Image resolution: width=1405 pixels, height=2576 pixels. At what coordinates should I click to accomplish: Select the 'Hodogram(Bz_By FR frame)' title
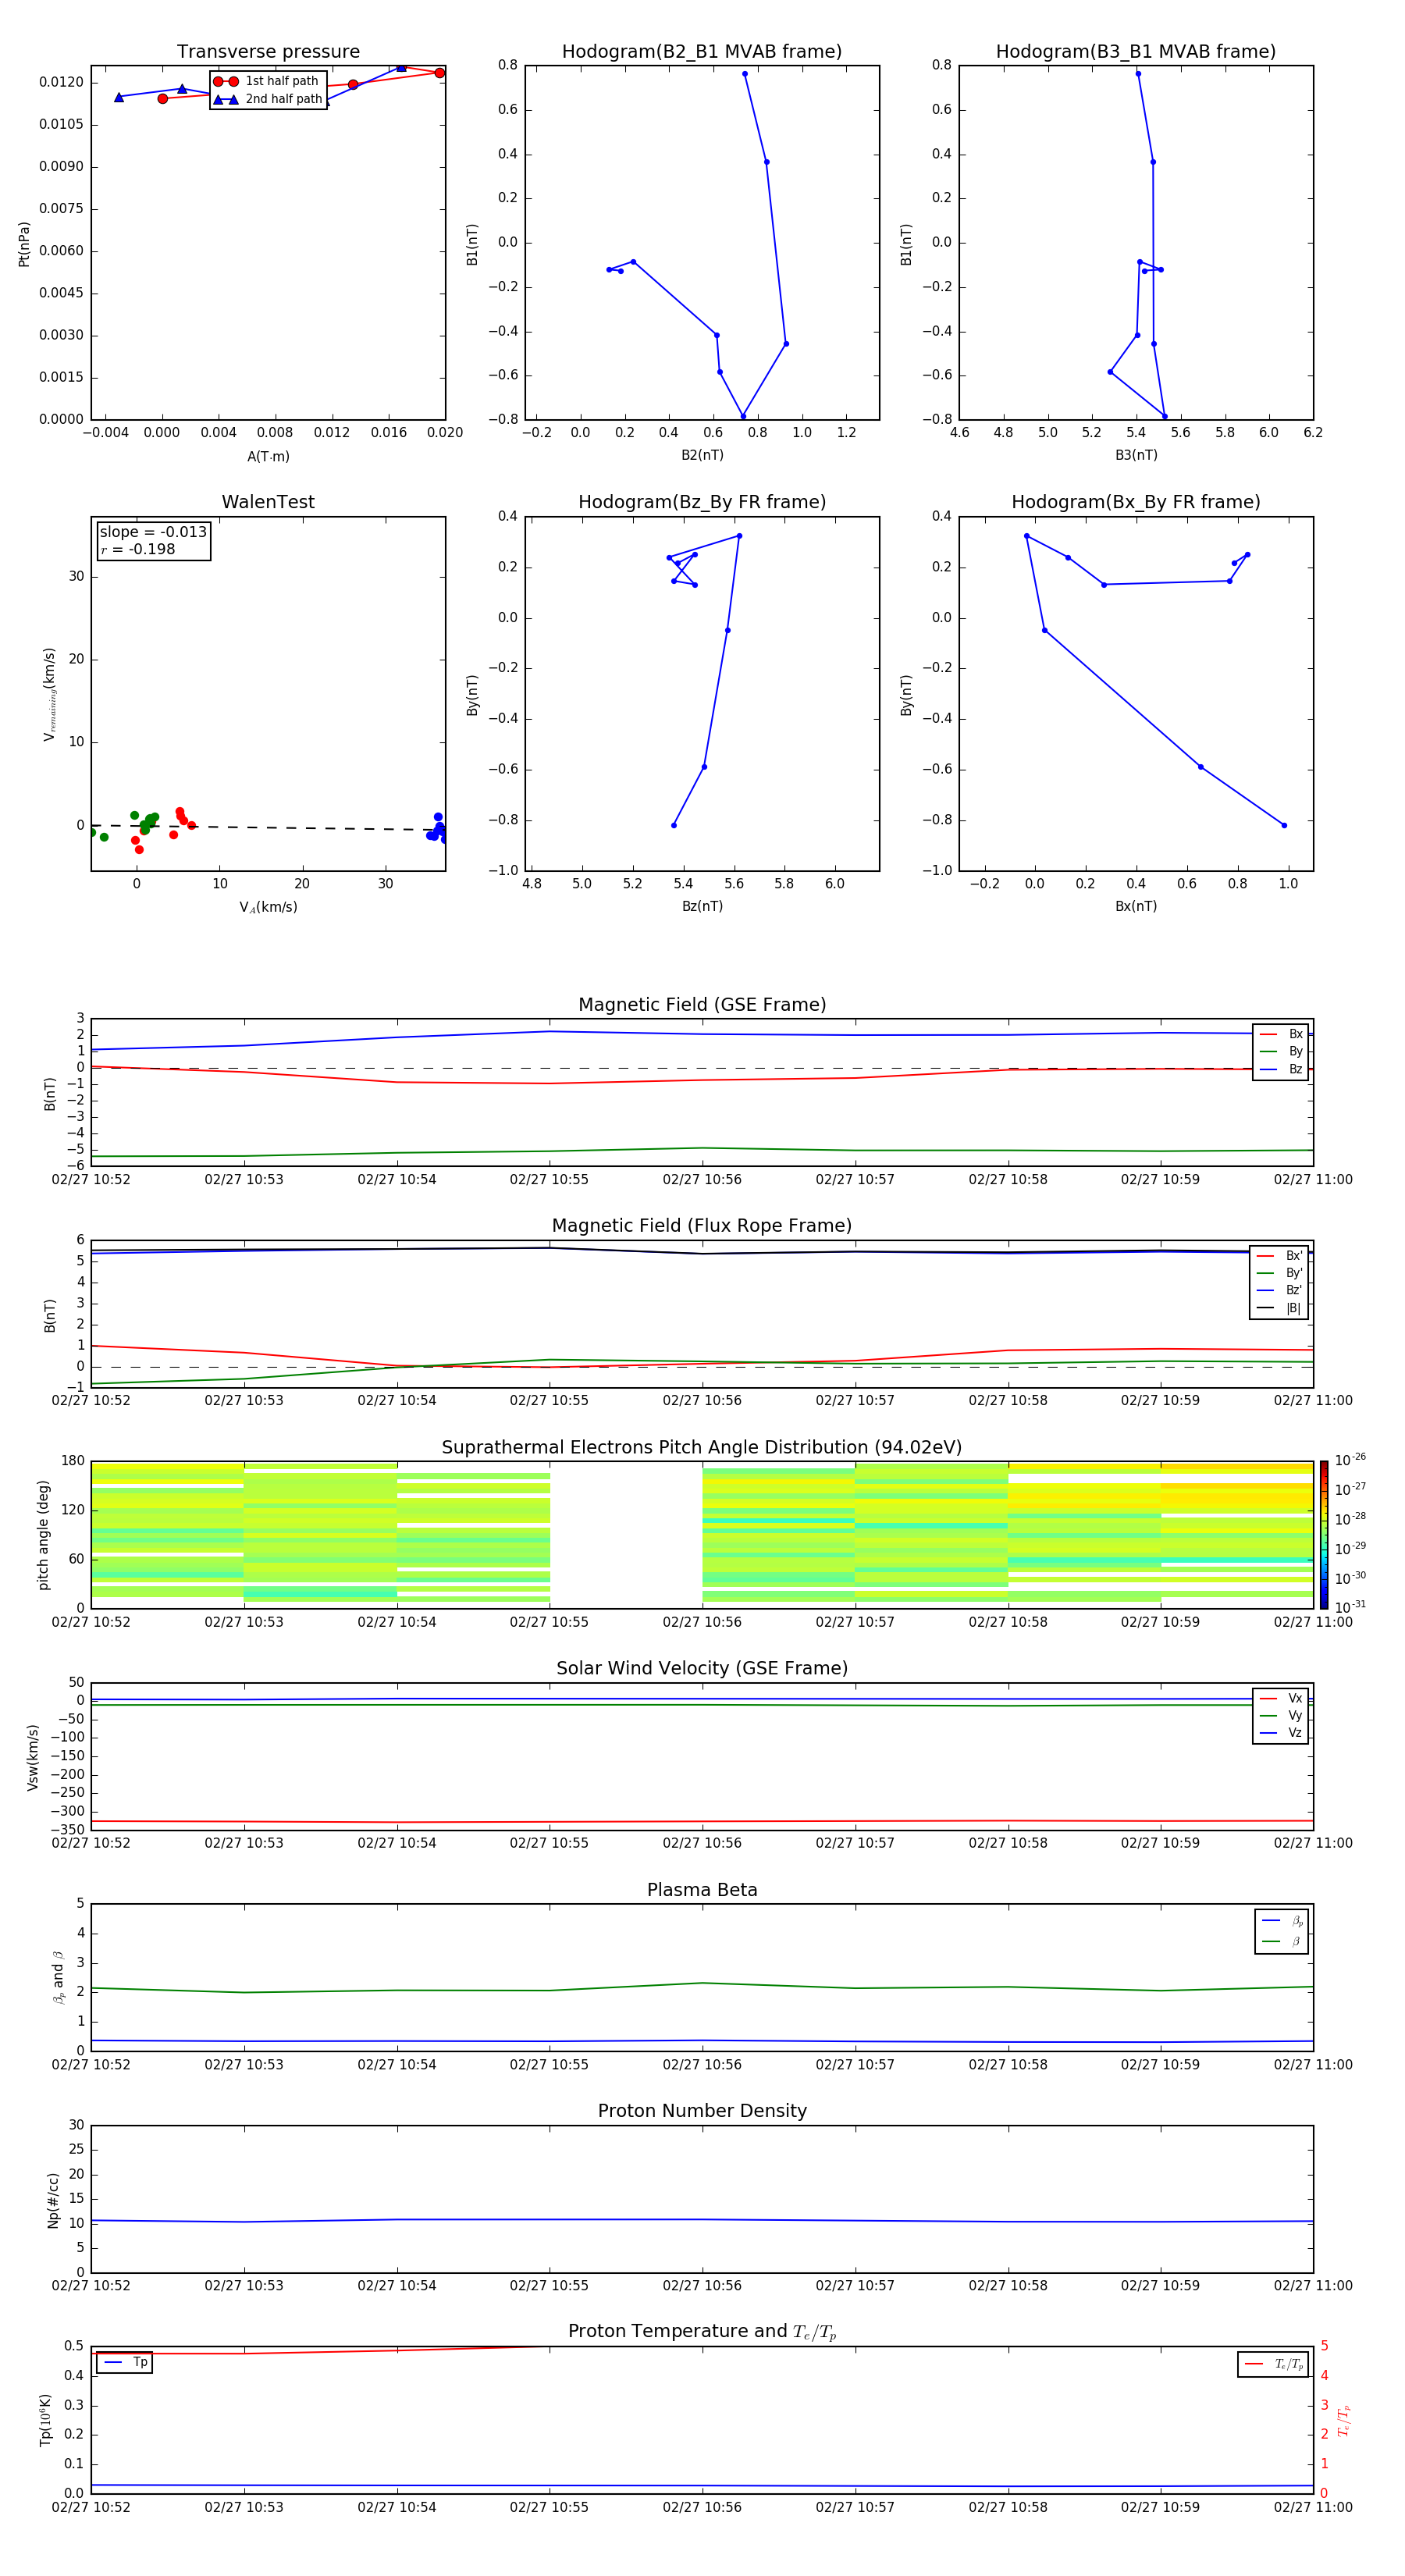coord(702,502)
